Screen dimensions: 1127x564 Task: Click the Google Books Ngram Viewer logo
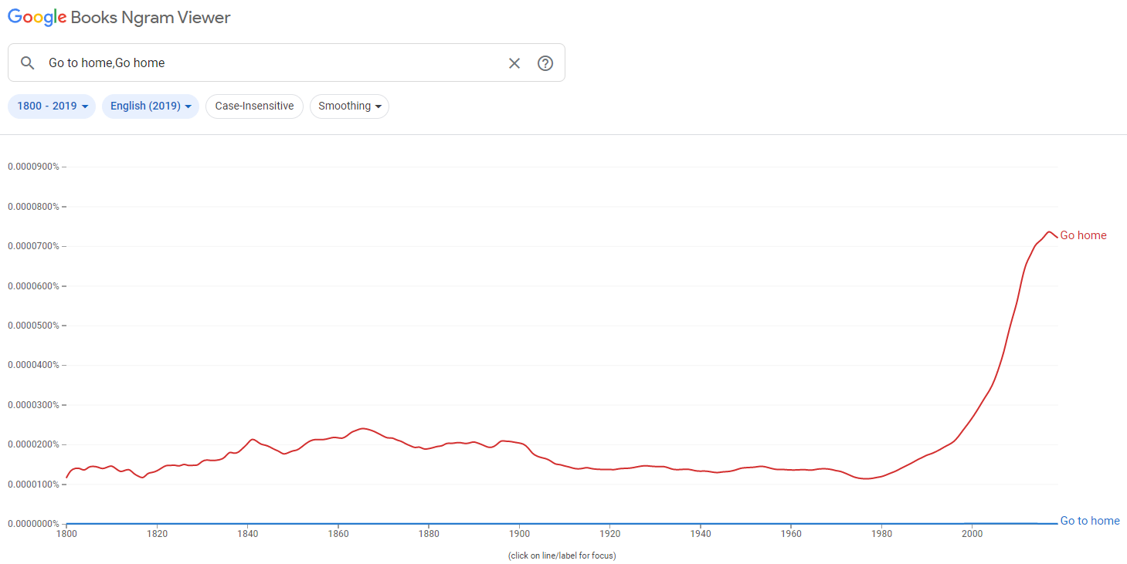(119, 17)
